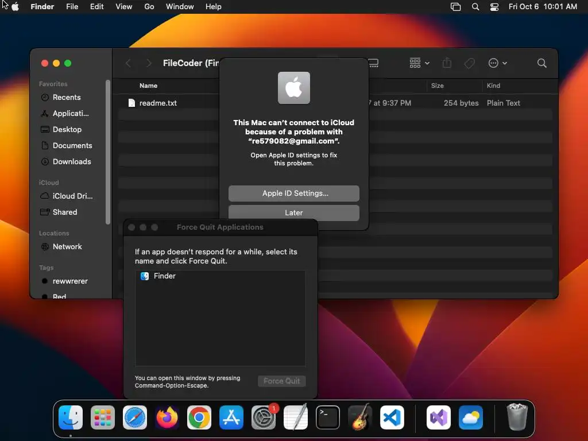The width and height of the screenshot is (588, 441).
Task: Click the Tags icon in Finder toolbar
Action: (469, 63)
